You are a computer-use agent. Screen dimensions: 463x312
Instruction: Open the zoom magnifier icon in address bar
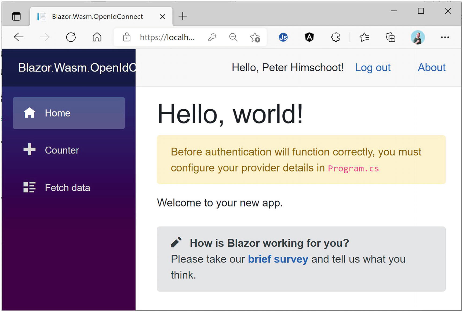233,37
